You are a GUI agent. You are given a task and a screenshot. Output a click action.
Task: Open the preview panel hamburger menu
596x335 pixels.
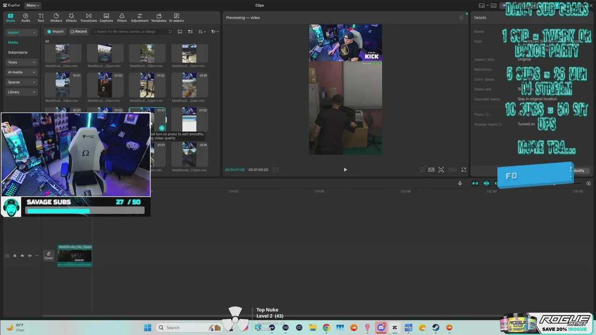tap(461, 18)
